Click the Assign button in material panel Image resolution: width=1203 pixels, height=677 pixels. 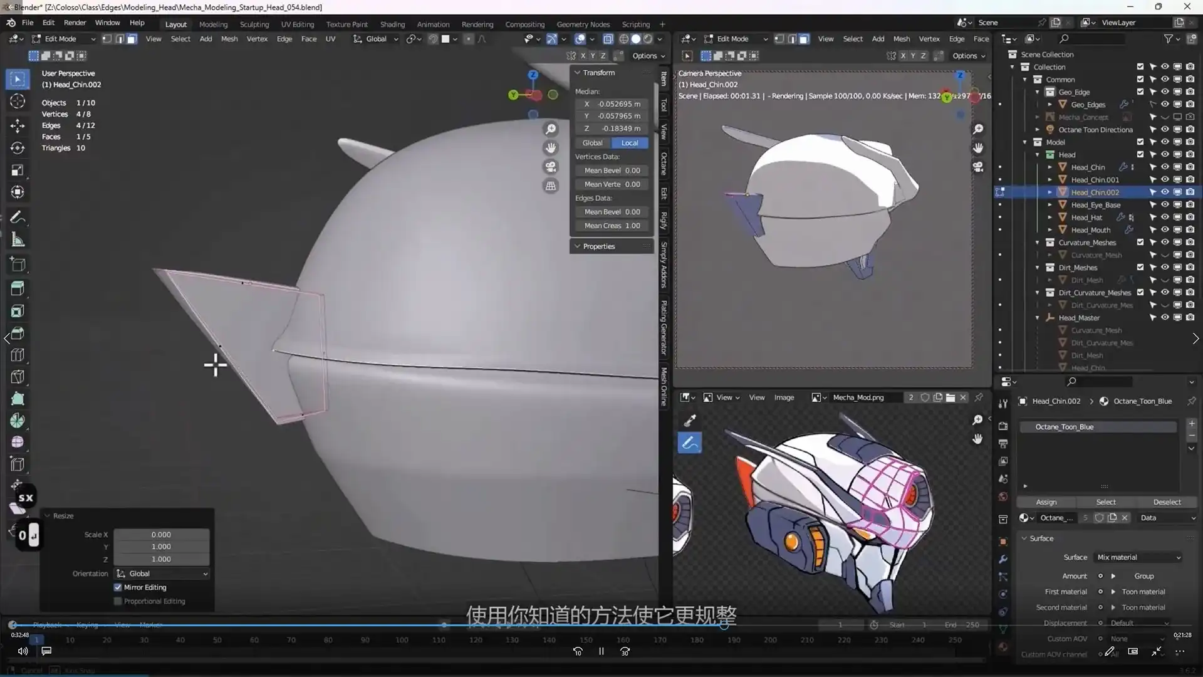1046,502
